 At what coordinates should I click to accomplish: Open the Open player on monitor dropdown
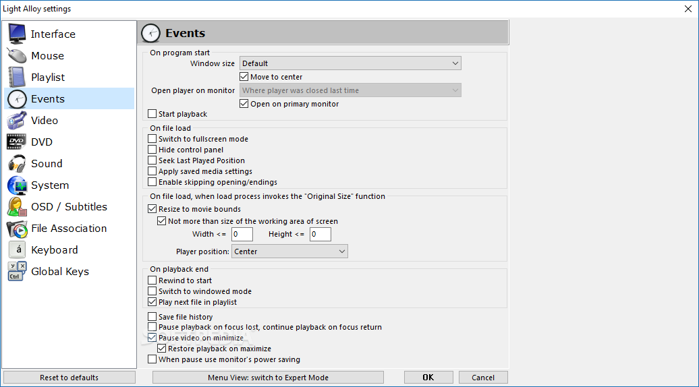[x=350, y=90]
